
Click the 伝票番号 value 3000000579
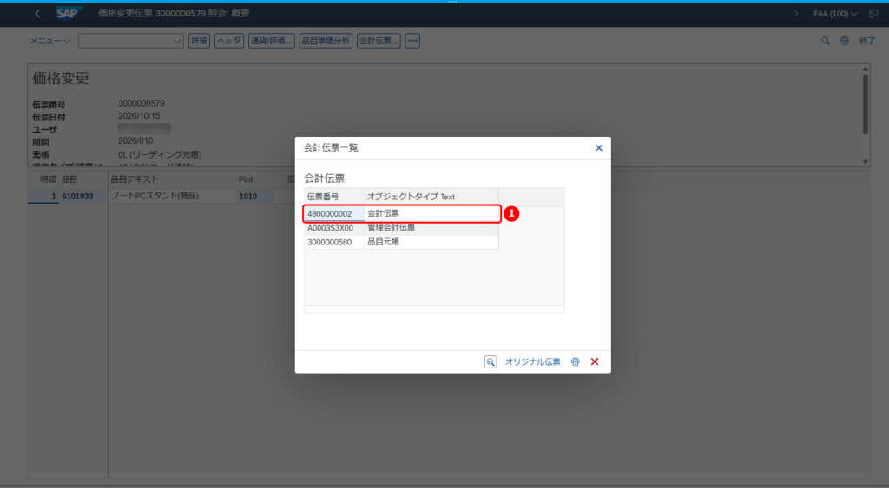tap(142, 104)
